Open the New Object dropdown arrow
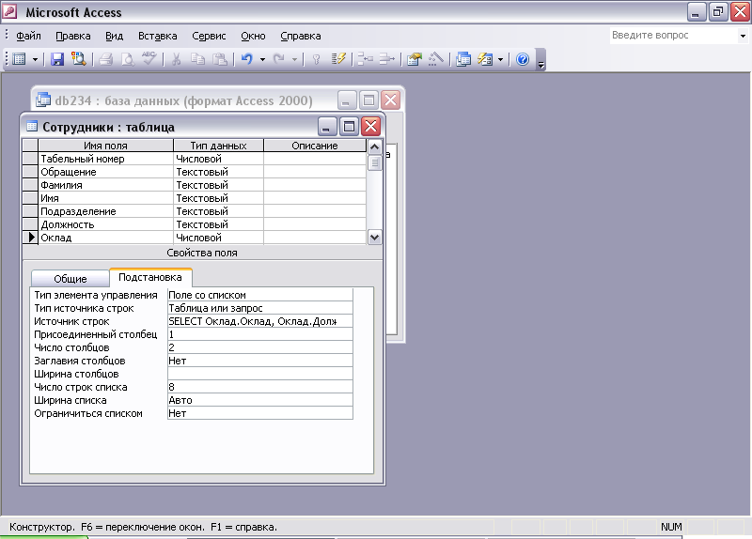The width and height of the screenshot is (752, 539). pyautogui.click(x=501, y=59)
